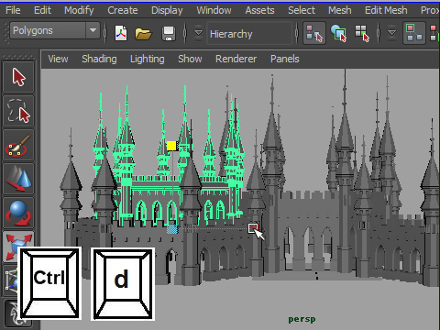This screenshot has width=440, height=330.
Task: Toggle select by hierarchy mode
Action: pyautogui.click(x=314, y=33)
